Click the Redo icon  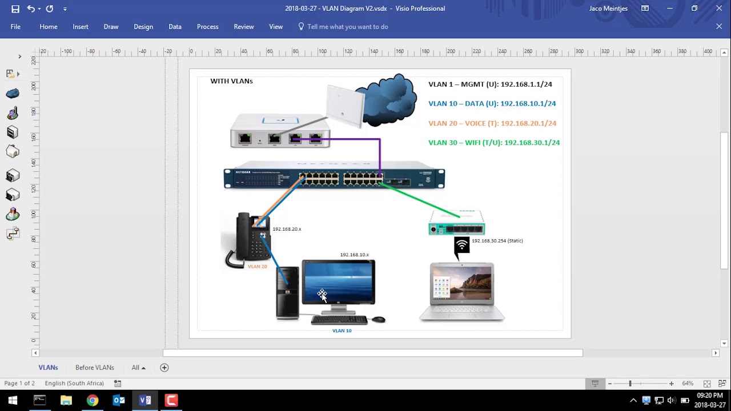(50, 9)
